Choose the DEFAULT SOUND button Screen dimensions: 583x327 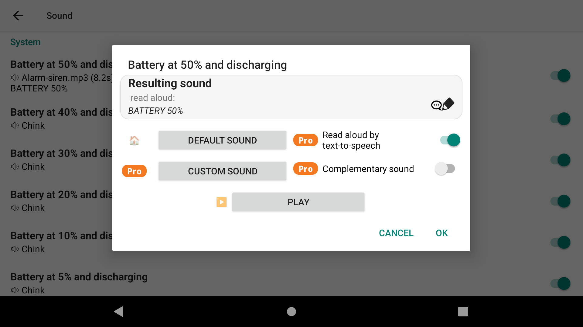222,140
